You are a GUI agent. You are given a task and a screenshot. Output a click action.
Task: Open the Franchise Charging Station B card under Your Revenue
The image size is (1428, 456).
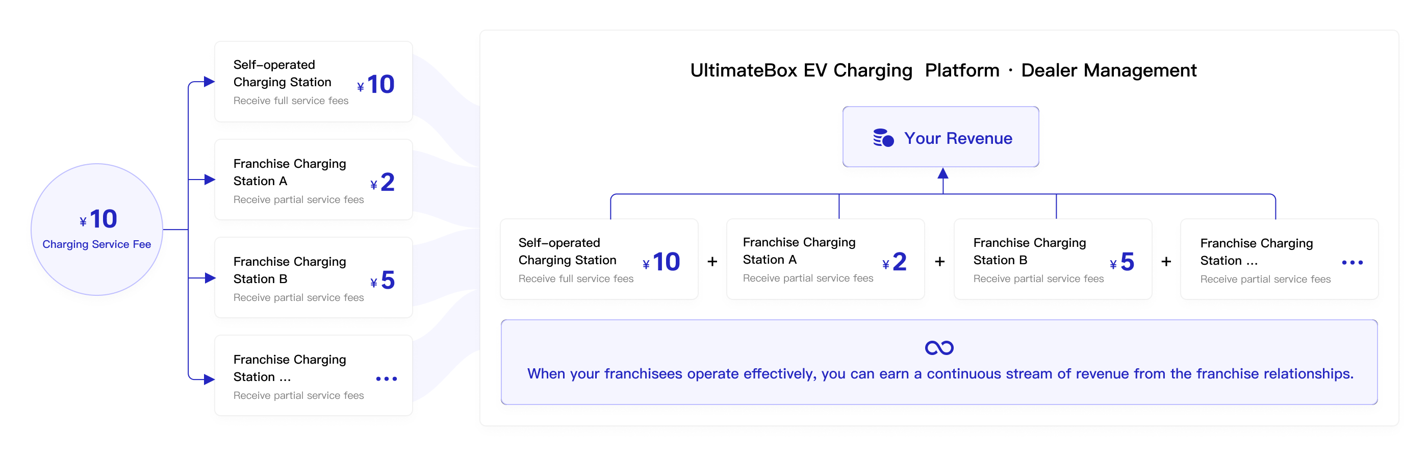(x=1052, y=259)
